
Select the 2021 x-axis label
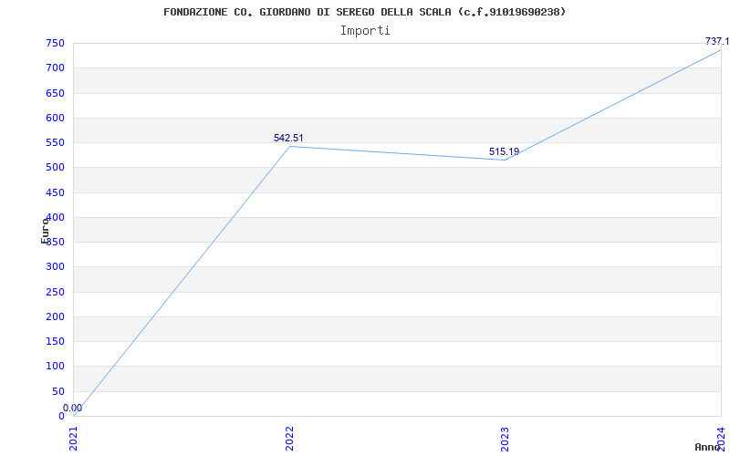(74, 439)
